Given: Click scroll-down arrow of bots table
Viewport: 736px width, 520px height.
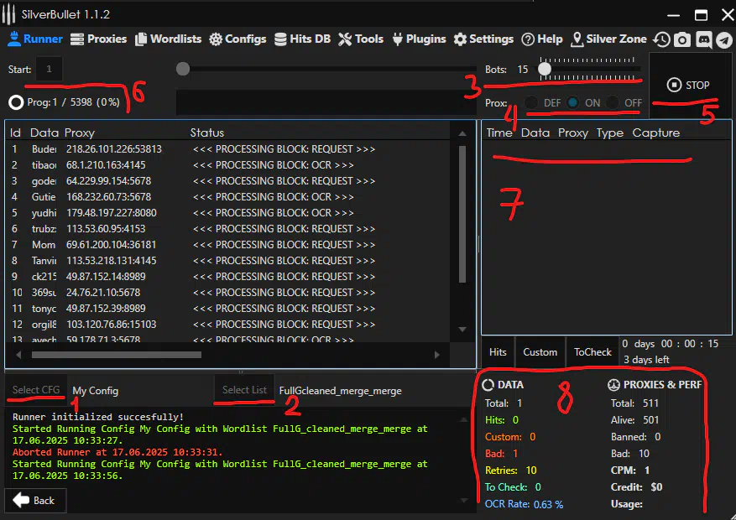Looking at the screenshot, I should (462, 329).
